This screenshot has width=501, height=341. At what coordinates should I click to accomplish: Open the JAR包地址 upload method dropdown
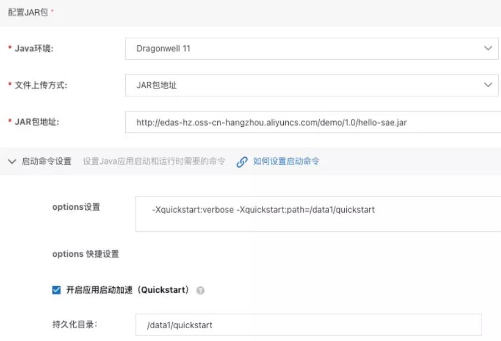point(310,86)
